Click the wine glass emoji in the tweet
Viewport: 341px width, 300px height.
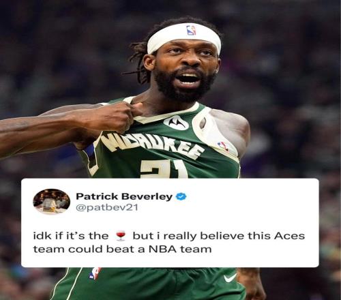pyautogui.click(x=121, y=236)
